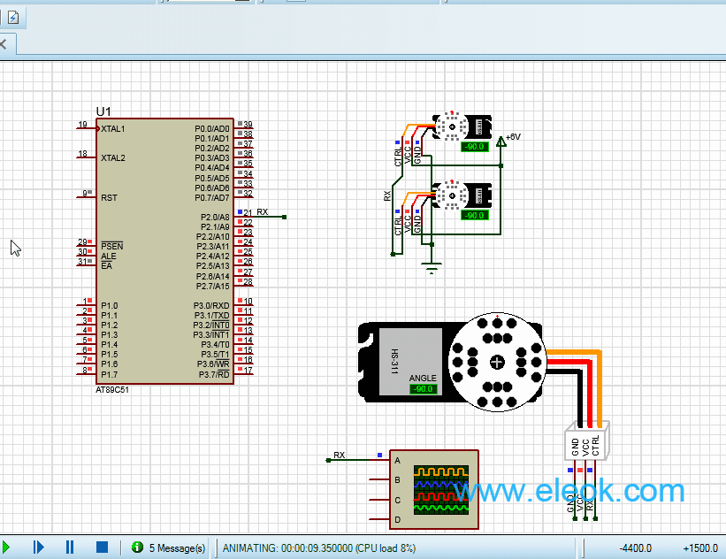Viewport: 726px width, 559px height.
Task: Click the P1.0 pin 1
Action: 86,305
